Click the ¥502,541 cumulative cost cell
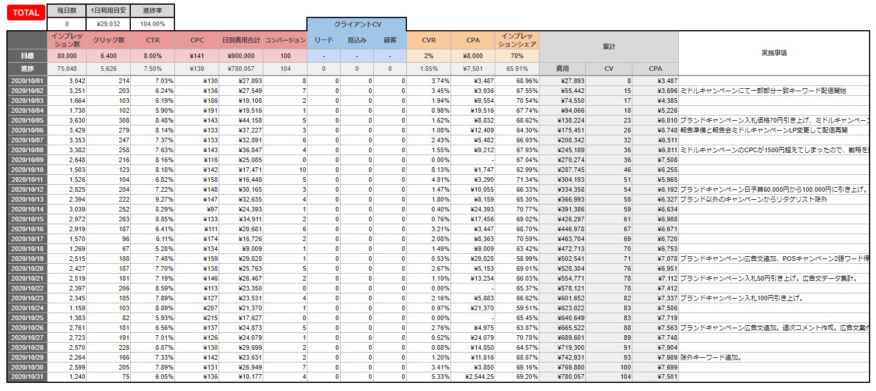The height and width of the screenshot is (391, 876). [563, 259]
